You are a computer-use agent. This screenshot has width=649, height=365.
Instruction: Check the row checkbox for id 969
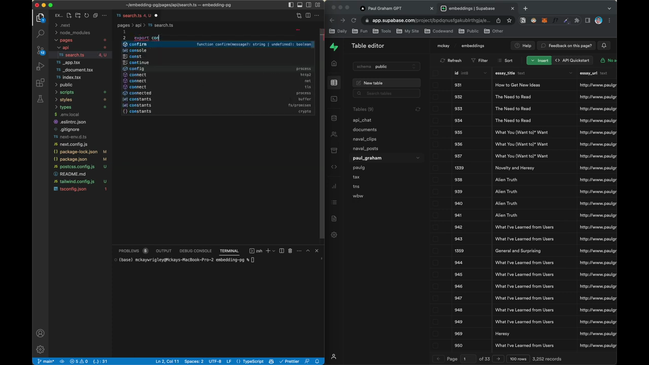pyautogui.click(x=436, y=334)
